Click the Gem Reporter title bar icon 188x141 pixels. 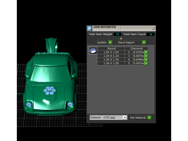(89, 28)
